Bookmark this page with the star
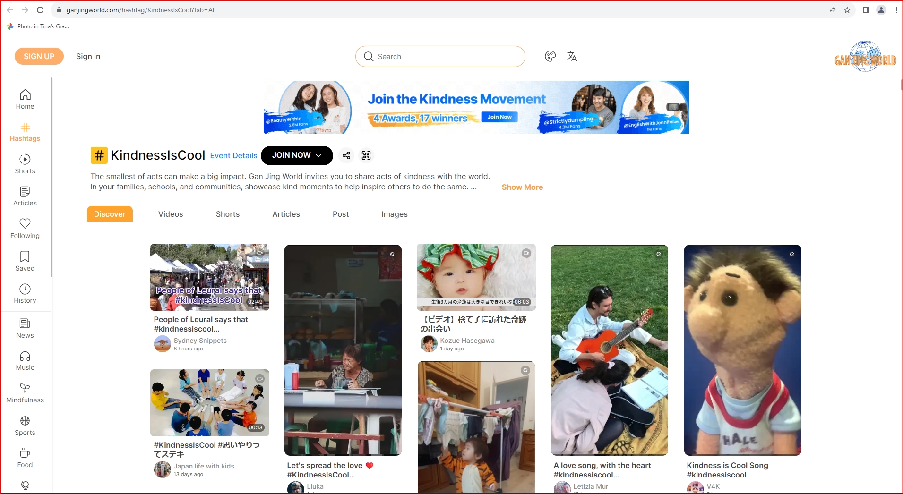 click(847, 10)
